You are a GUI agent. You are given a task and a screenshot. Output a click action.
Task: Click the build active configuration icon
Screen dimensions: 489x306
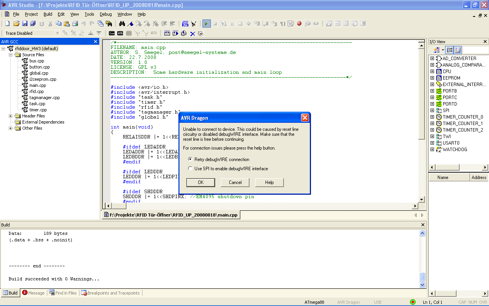167,33
